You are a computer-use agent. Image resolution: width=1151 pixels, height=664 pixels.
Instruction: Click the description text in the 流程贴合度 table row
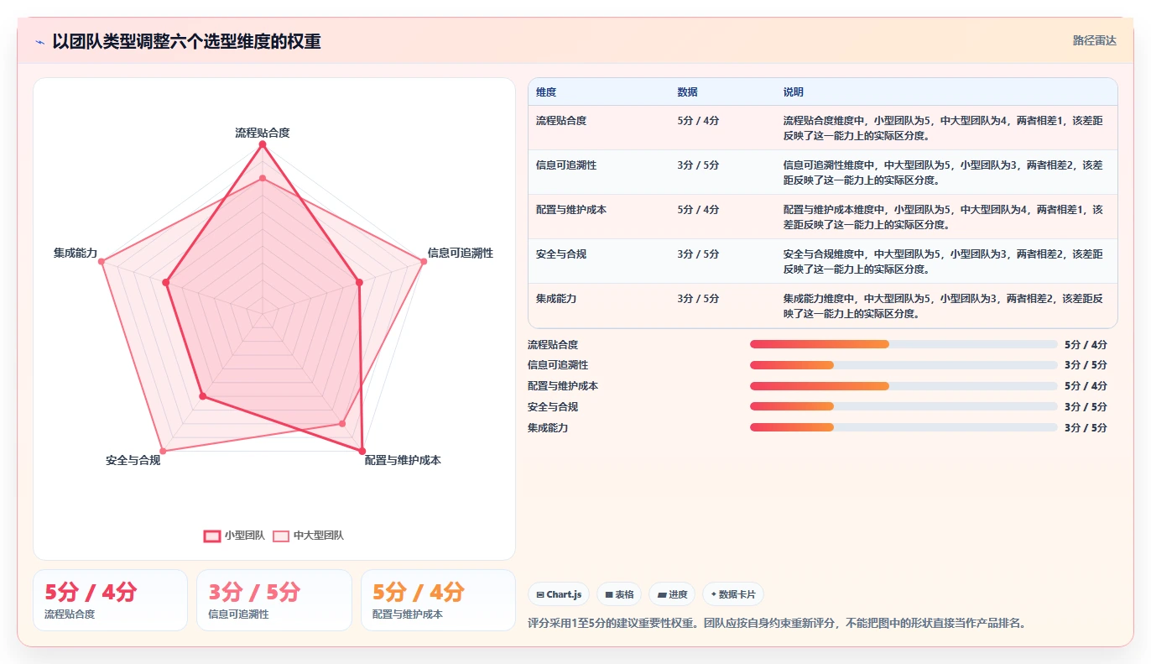click(943, 128)
